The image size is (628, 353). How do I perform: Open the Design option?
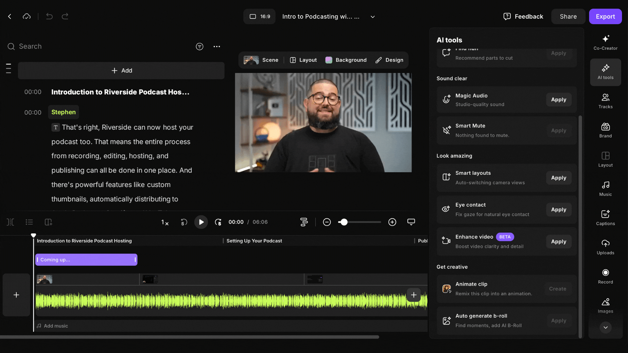pyautogui.click(x=389, y=60)
